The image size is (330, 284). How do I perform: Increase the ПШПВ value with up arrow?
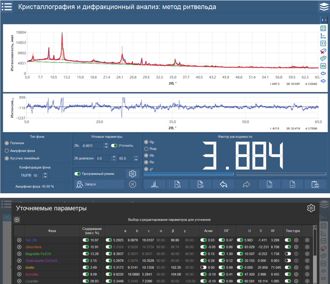click(46, 174)
